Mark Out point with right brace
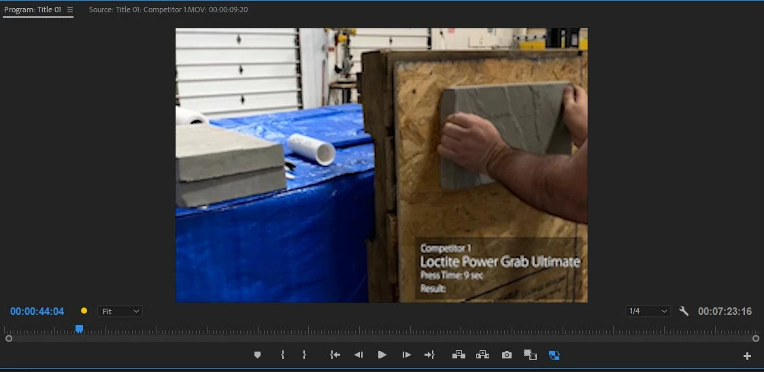This screenshot has height=372, width=764. tap(304, 355)
